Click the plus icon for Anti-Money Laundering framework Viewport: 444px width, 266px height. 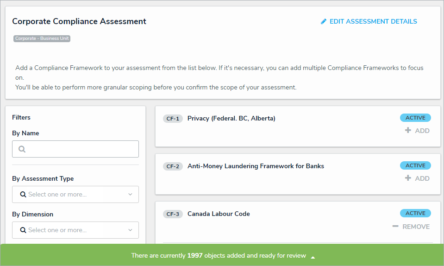click(x=408, y=178)
